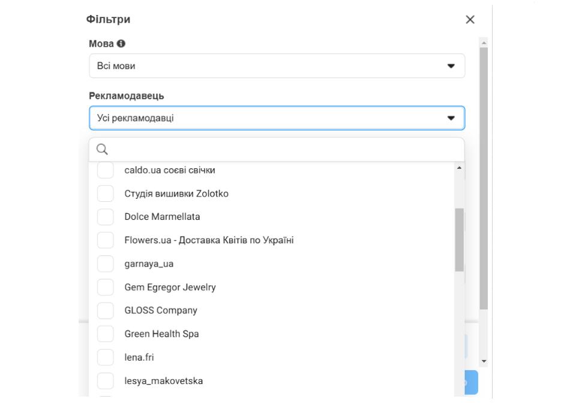
Task: Enable the Dolce Marmellata checkbox
Action: [105, 217]
